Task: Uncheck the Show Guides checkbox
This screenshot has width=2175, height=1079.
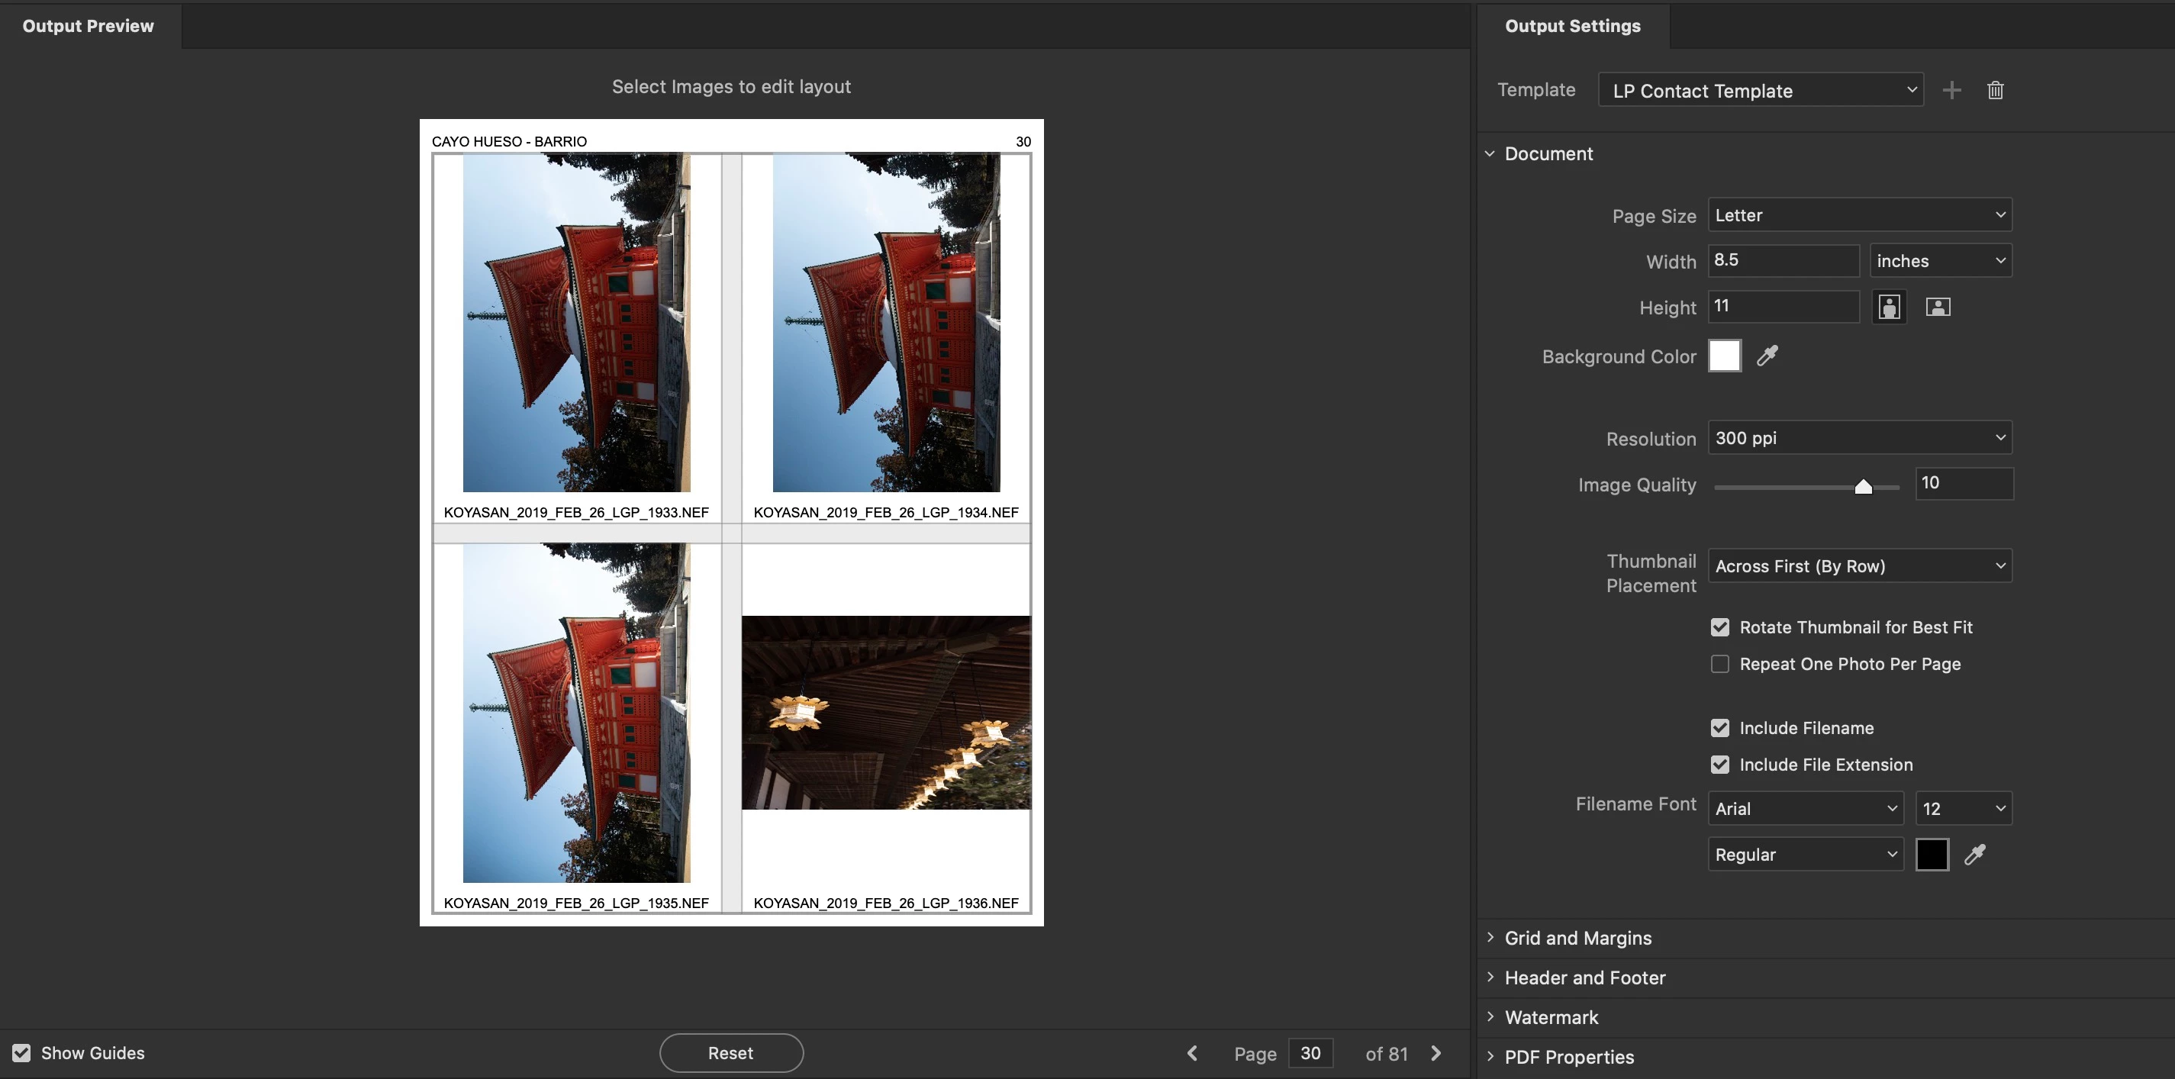Action: (22, 1053)
